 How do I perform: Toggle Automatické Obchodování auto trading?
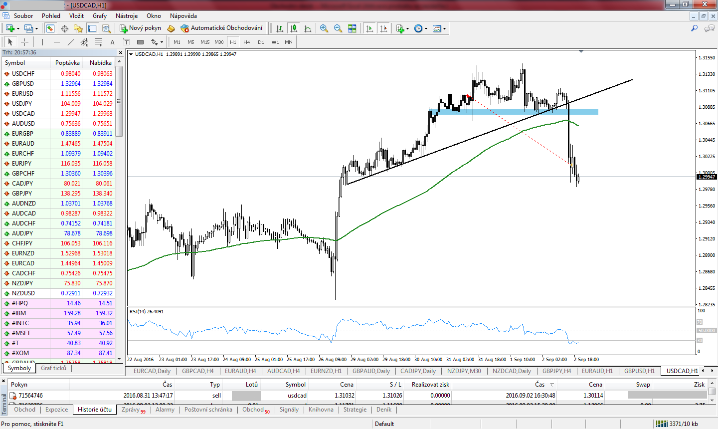pos(221,28)
